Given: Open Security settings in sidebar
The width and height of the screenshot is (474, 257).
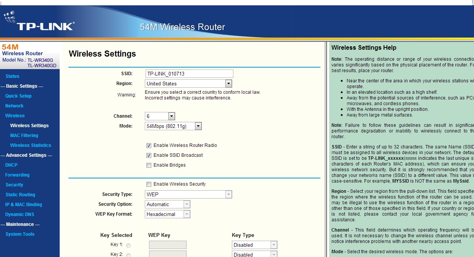Looking at the screenshot, I should [x=14, y=185].
